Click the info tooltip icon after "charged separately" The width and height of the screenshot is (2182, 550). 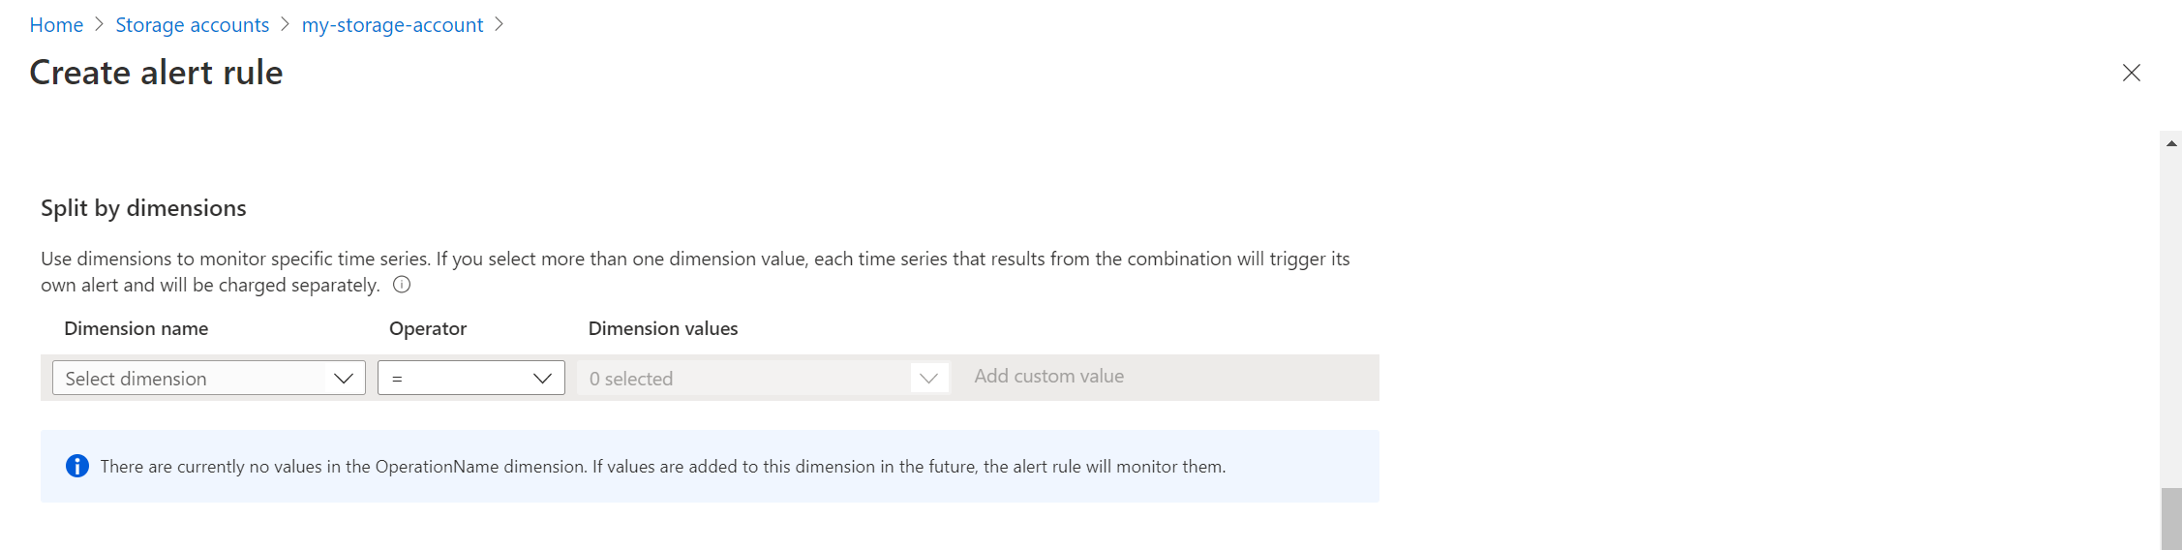(402, 285)
